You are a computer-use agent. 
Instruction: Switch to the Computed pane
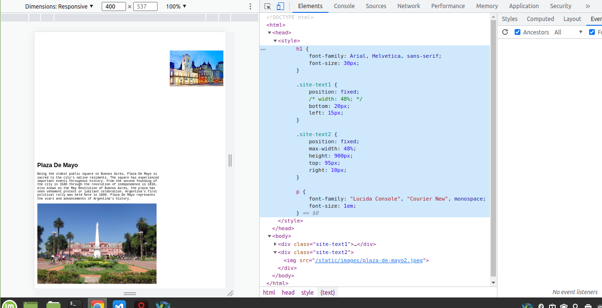540,19
